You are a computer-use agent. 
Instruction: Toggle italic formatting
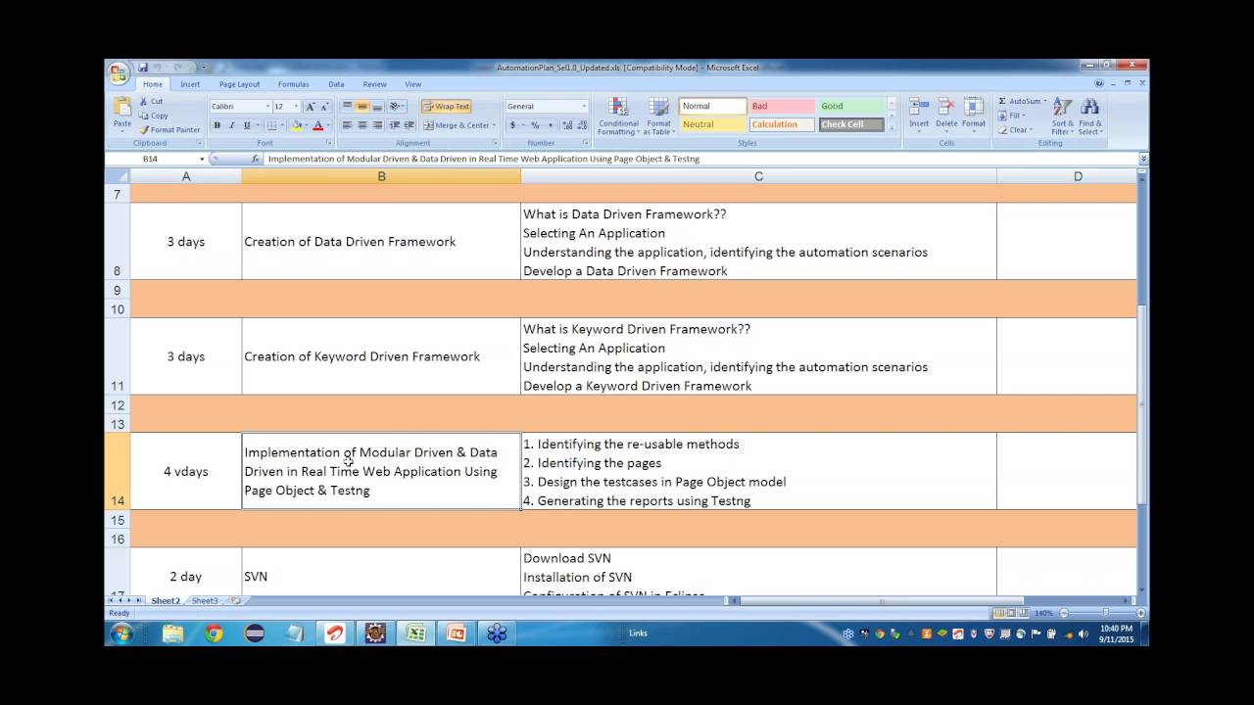(x=231, y=125)
